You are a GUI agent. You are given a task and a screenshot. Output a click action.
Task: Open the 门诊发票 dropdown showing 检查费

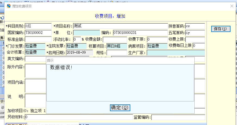[35, 46]
